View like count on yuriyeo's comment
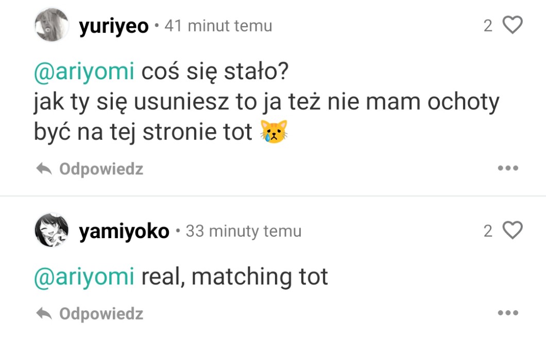This screenshot has height=339, width=546. [x=488, y=26]
